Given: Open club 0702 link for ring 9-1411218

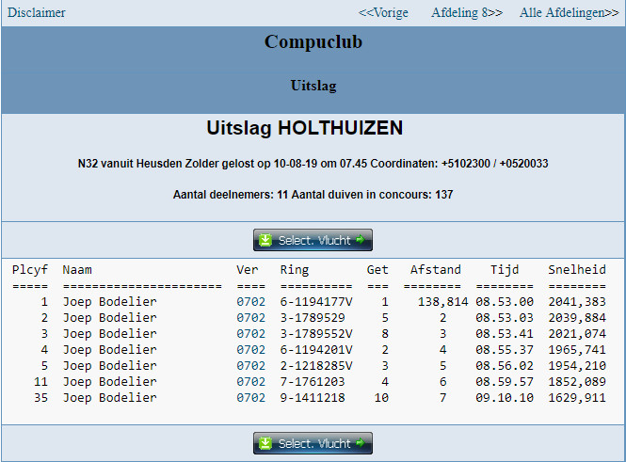Looking at the screenshot, I should pos(250,397).
